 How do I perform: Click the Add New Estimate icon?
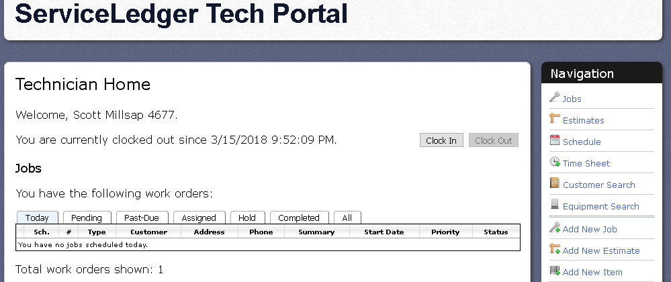(555, 248)
